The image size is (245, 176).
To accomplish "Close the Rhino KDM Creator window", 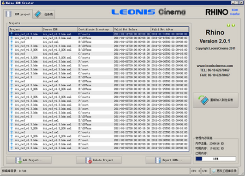I will coord(241,3).
